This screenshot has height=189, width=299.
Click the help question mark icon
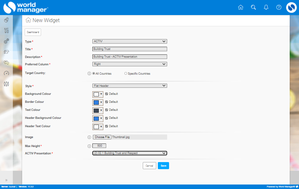(x=278, y=7)
